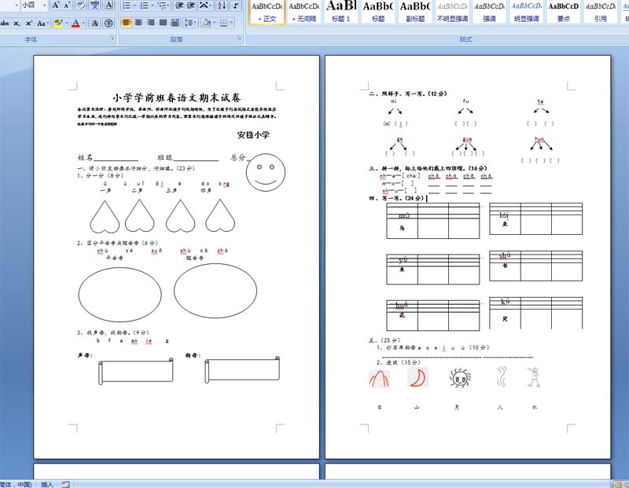Click the 安稳小学 school name text
629x488 pixels.
click(x=253, y=134)
